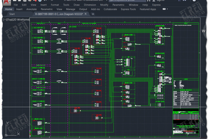Open the Express menu

pyautogui.click(x=156, y=5)
